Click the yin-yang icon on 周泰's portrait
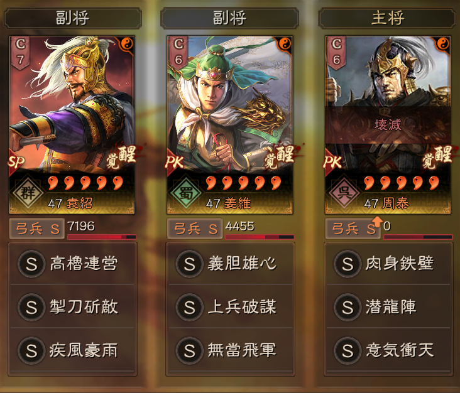 click(443, 44)
